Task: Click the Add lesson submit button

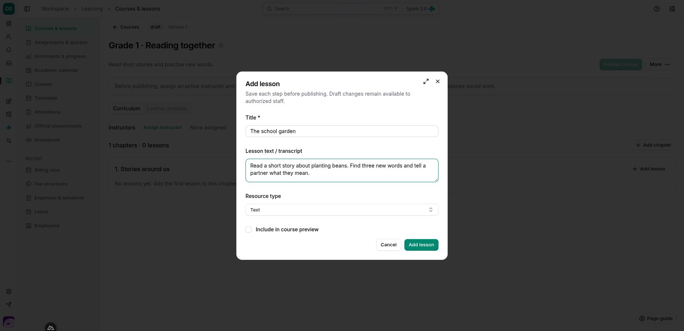Action: (421, 245)
